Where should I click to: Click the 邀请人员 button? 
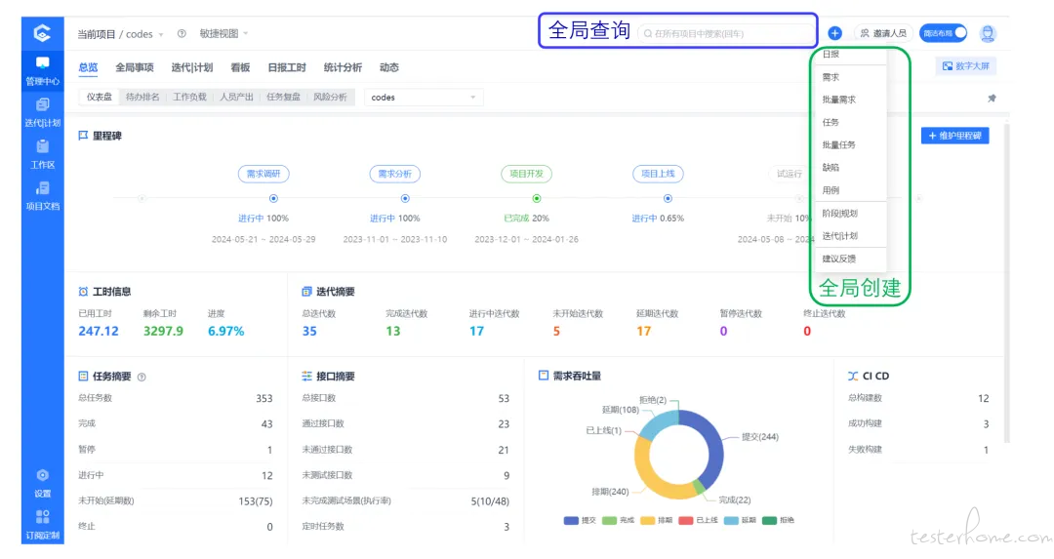883,33
